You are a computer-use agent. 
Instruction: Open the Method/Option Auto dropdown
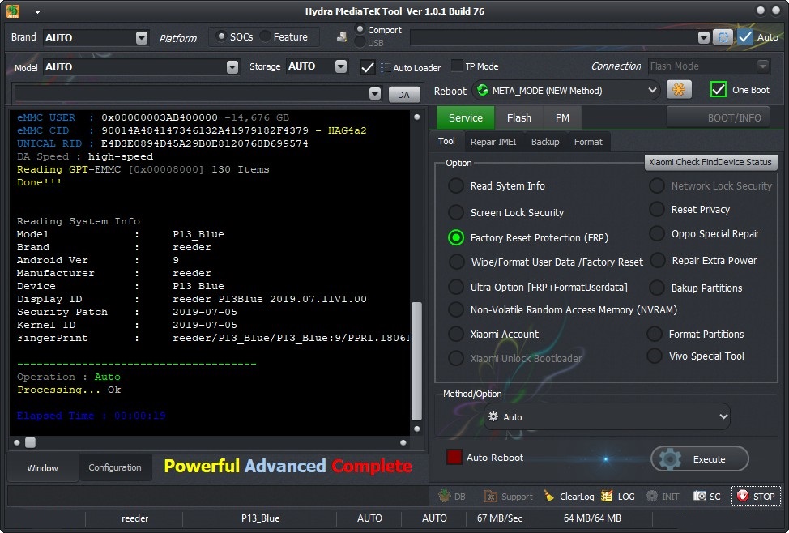[723, 416]
